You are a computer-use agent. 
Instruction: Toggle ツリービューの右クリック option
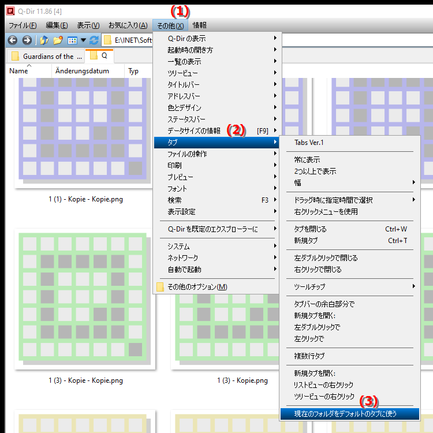(350, 397)
